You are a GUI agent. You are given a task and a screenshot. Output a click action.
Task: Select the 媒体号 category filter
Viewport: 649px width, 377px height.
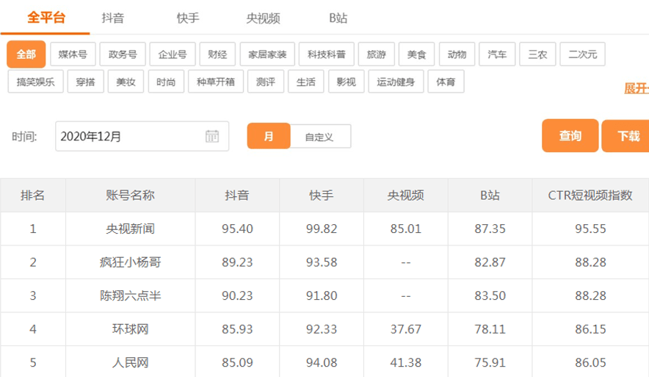[x=73, y=54]
